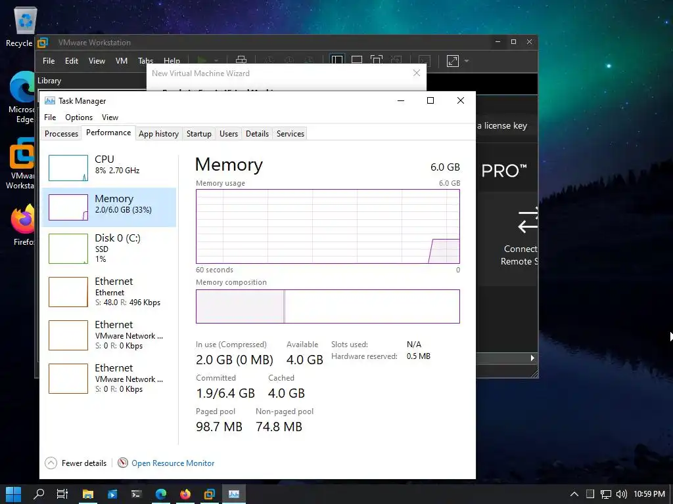Screen dimensions: 673x504
Task: Click the '0.5 MB' hardware reserved value
Action: tap(419, 356)
